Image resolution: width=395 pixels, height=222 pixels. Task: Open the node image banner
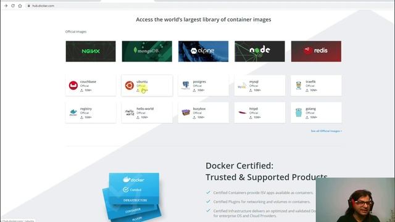pos(260,51)
